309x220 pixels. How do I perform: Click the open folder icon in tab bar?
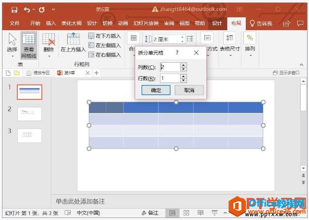(x=17, y=73)
